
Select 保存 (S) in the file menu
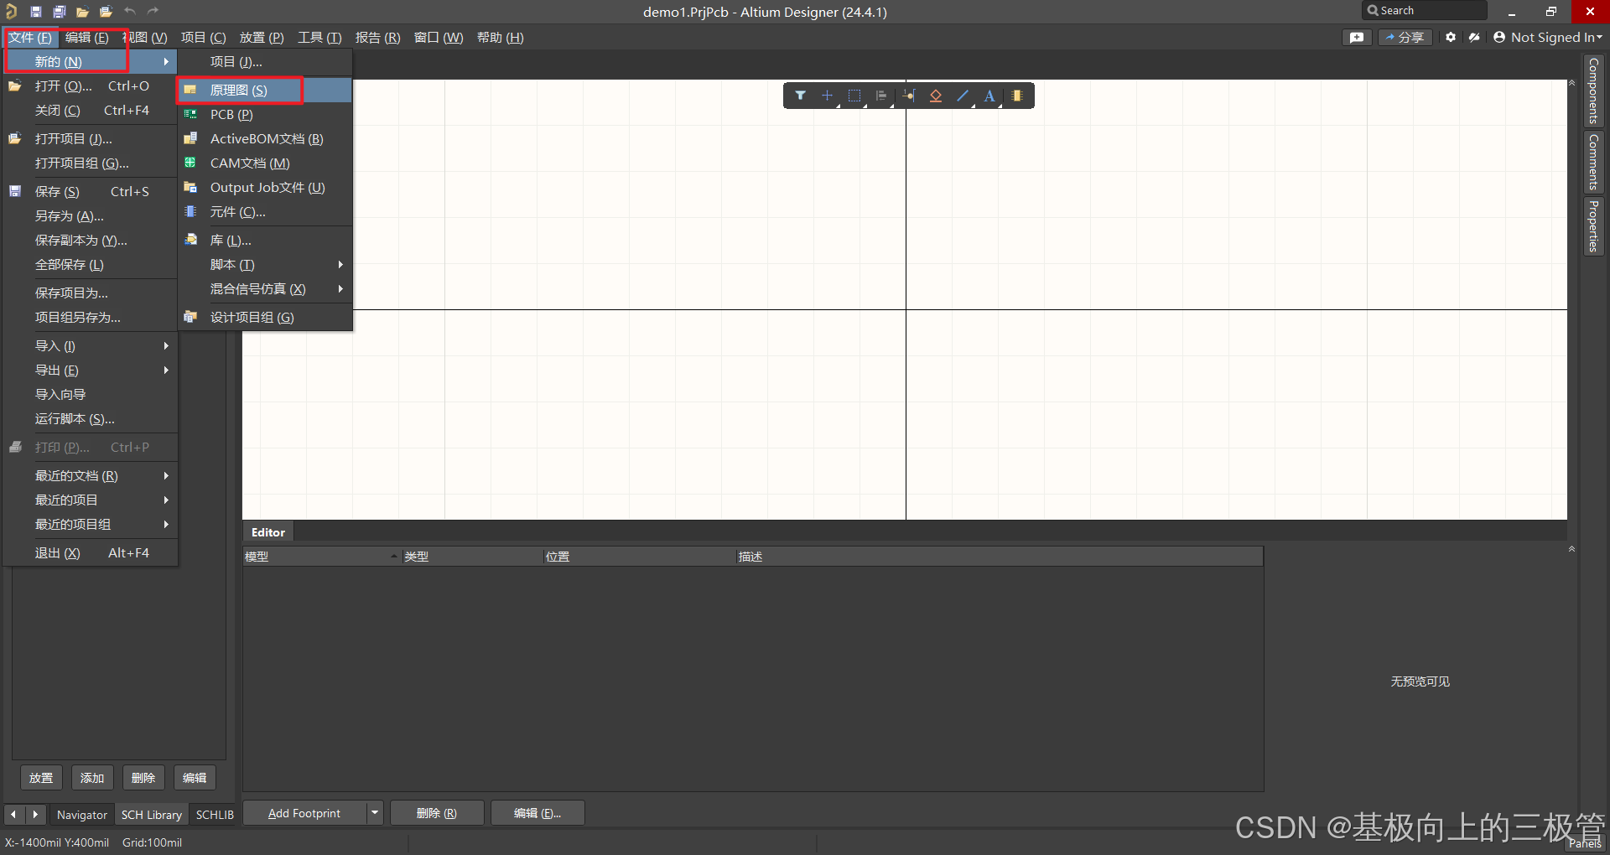(x=91, y=192)
